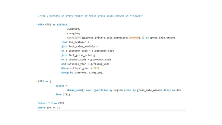222x125 pixels.
Task: Click the 'join fact_gross_price g' line
Action: click(78, 55)
